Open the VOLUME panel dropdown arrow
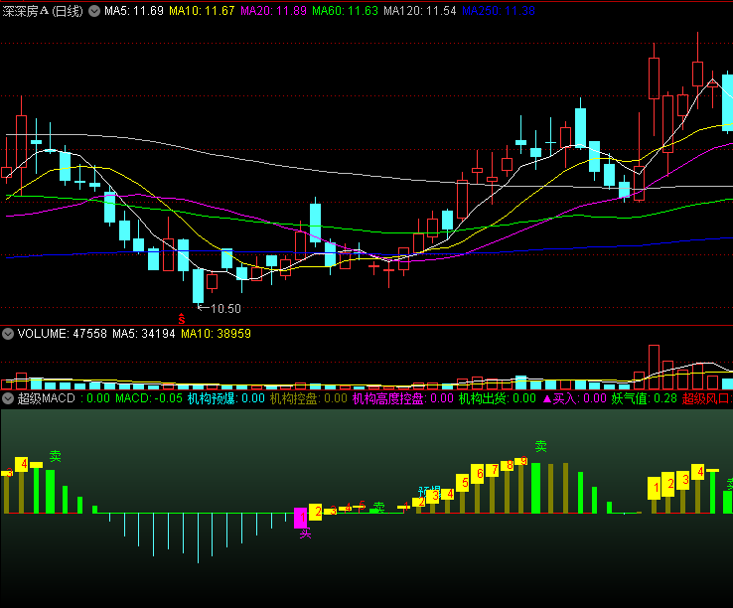The height and width of the screenshot is (608, 733). pos(8,334)
